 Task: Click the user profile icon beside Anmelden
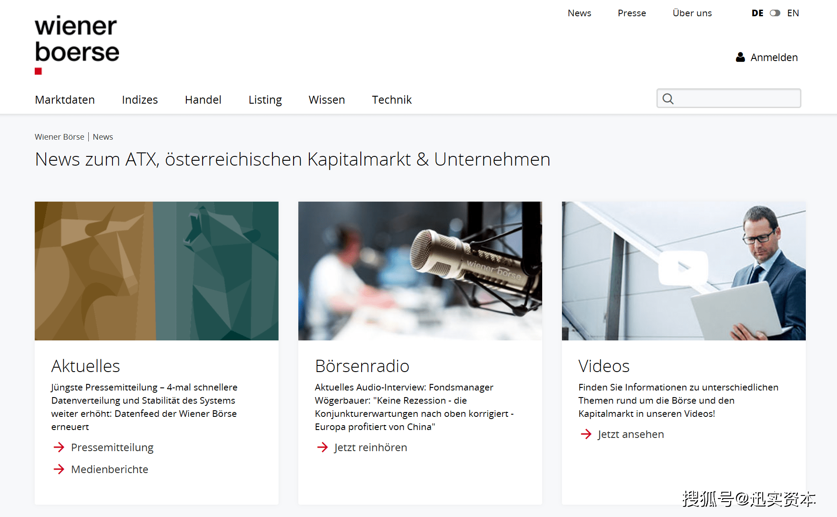tap(740, 57)
